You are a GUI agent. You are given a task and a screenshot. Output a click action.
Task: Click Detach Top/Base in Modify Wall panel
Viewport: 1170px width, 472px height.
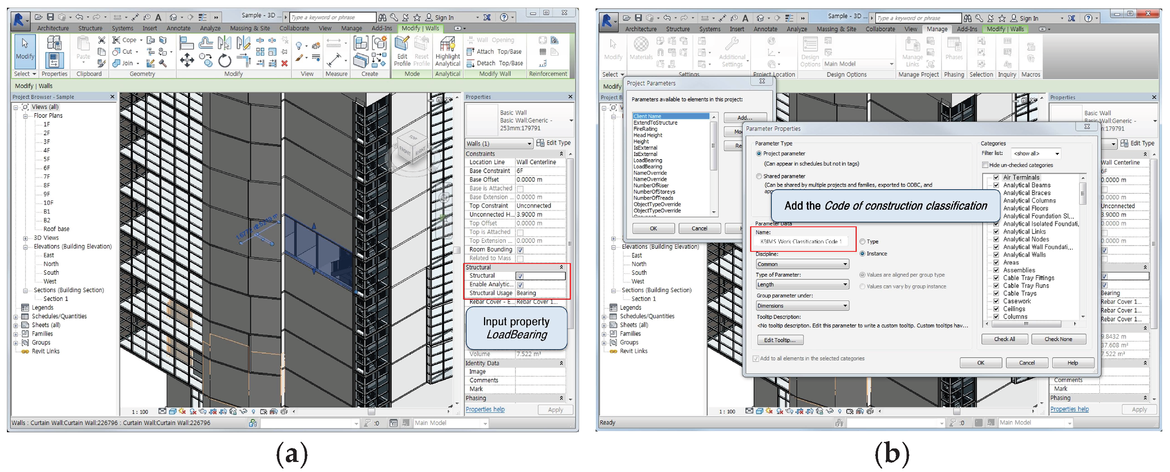click(x=495, y=63)
